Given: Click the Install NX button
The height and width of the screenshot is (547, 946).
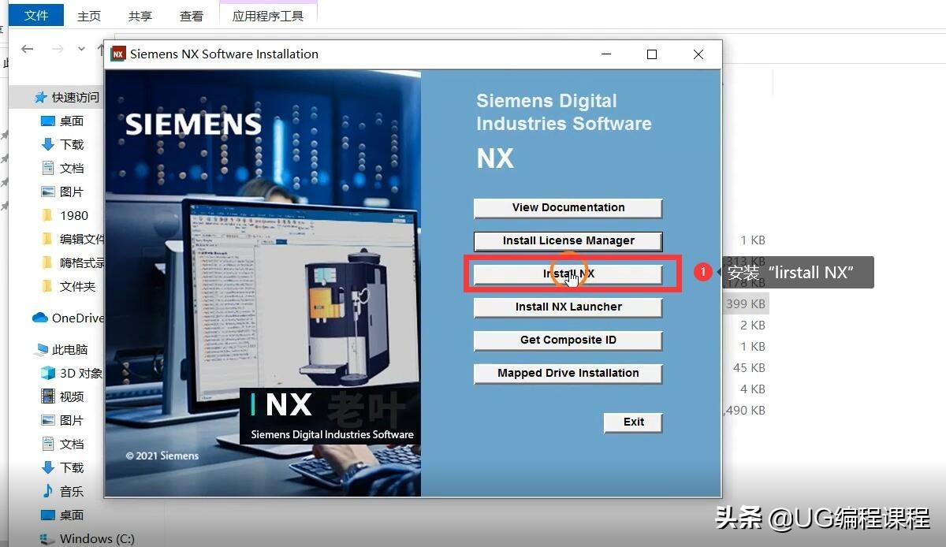Looking at the screenshot, I should (x=568, y=273).
